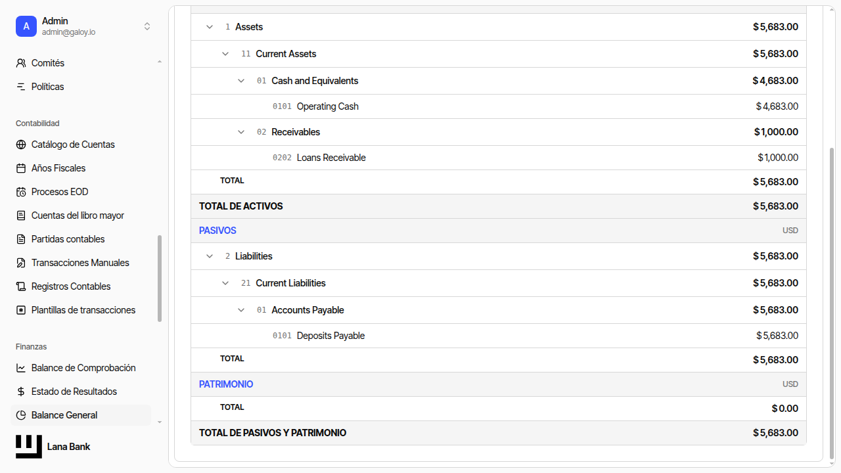Click the Transacciones Manuales edit icon
This screenshot has height=473, width=841.
tap(21, 263)
